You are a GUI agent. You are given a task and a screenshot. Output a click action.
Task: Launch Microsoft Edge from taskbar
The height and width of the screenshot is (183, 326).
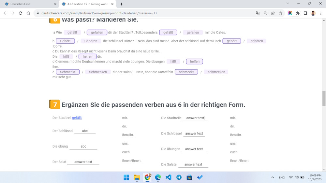click(x=158, y=177)
